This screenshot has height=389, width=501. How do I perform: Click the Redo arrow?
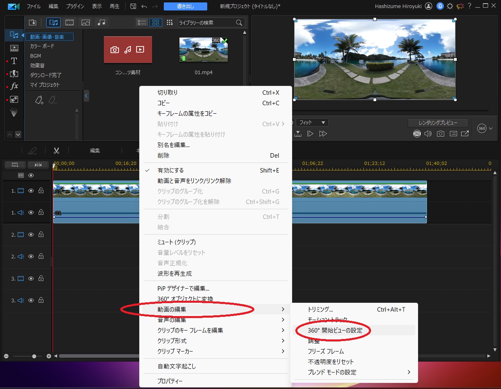click(x=155, y=6)
